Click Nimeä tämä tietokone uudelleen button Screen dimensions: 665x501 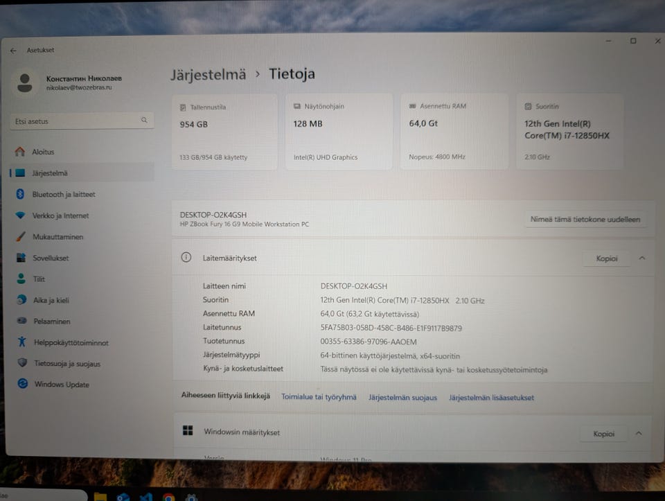585,220
